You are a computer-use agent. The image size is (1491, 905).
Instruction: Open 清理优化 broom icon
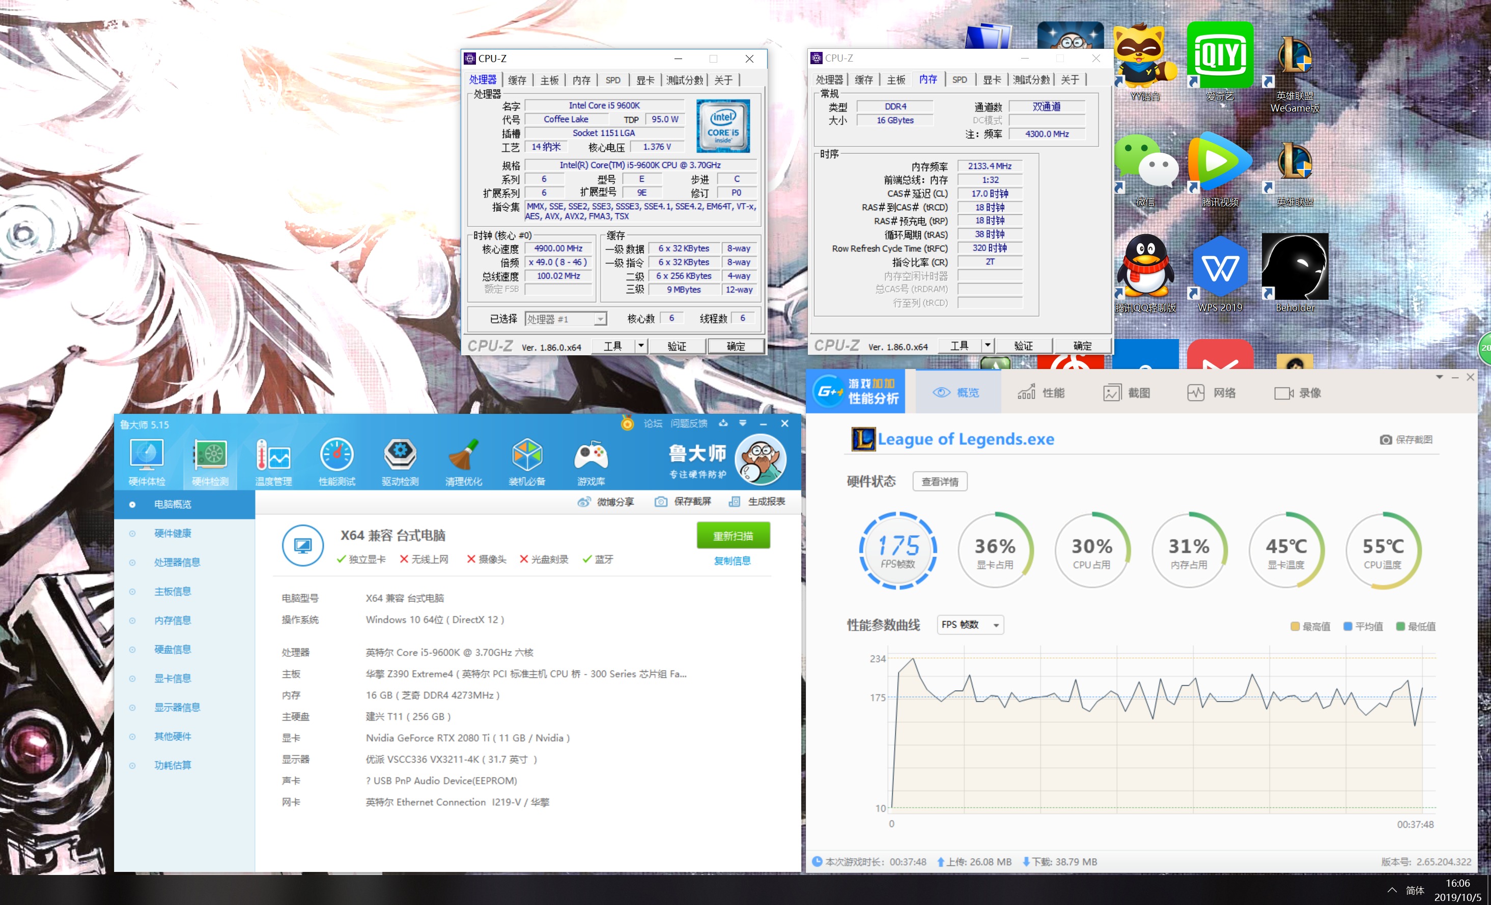464,462
